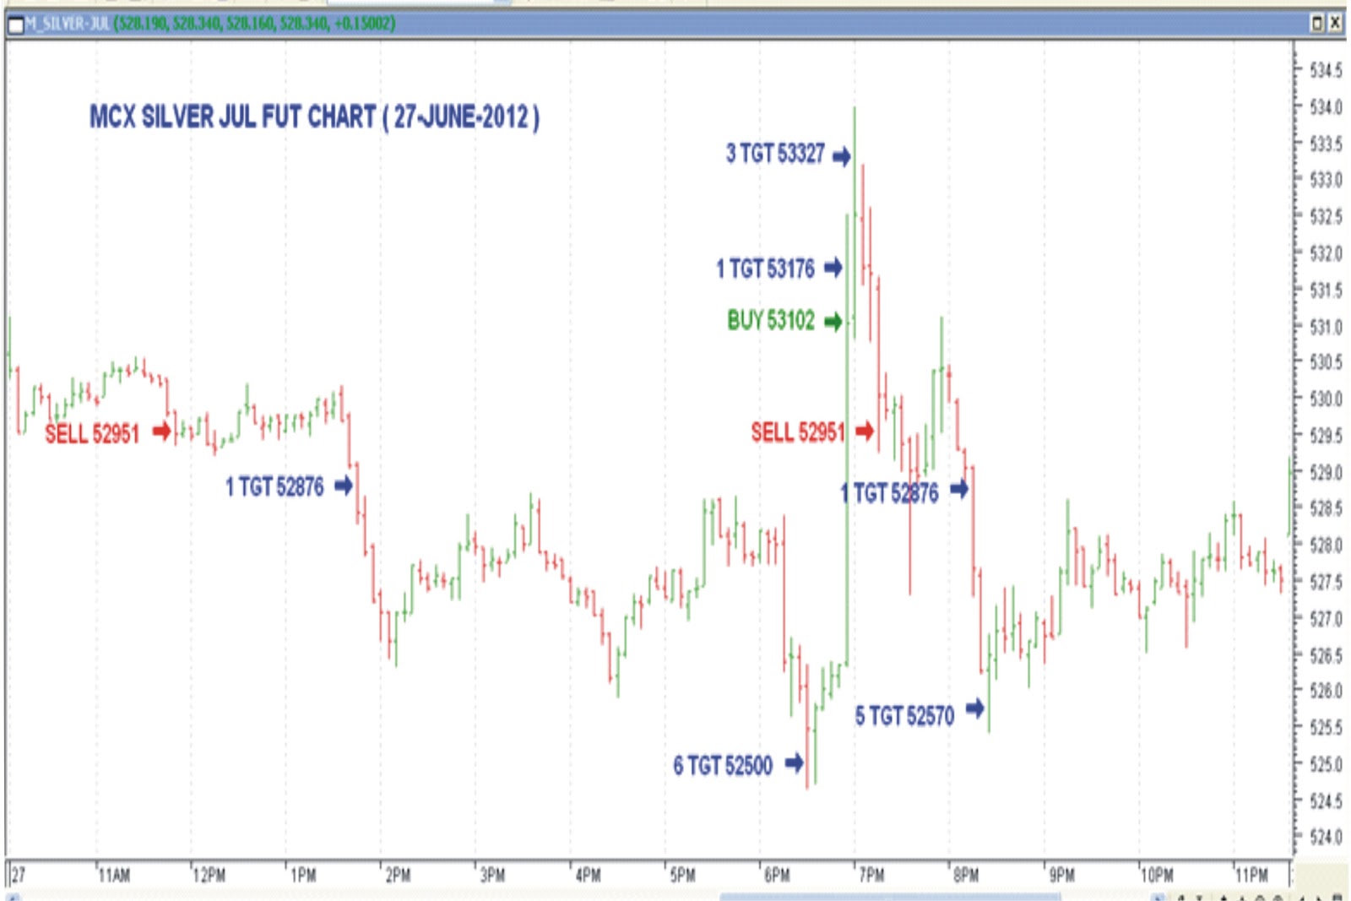Click the '1 TGT 53176' annotation
This screenshot has height=901, width=1351.
[x=766, y=269]
